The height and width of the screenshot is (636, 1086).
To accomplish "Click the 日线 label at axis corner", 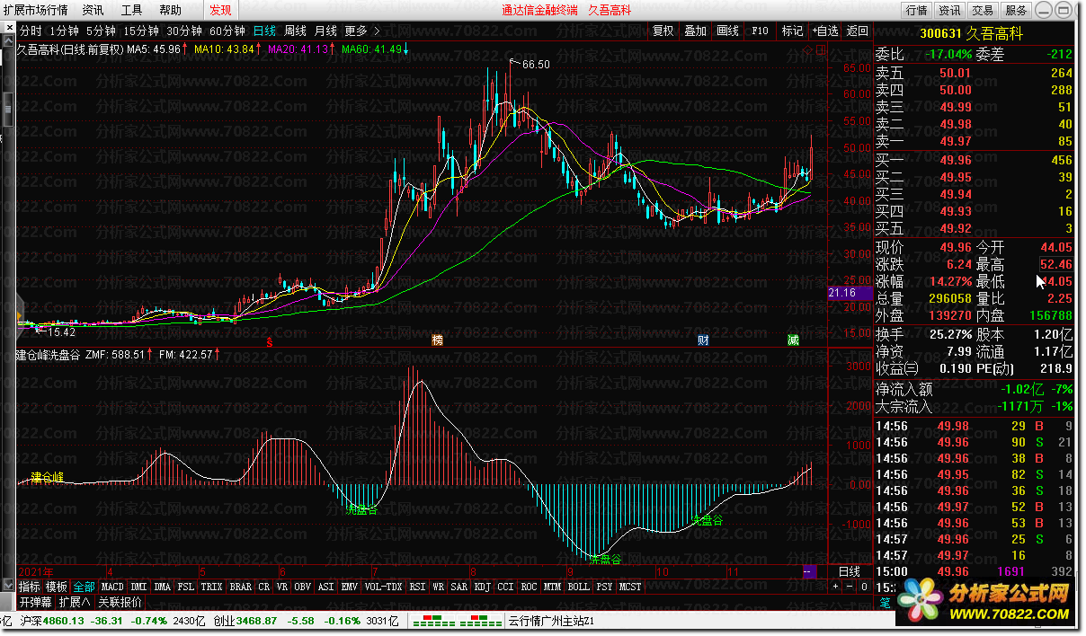I will click(x=849, y=571).
